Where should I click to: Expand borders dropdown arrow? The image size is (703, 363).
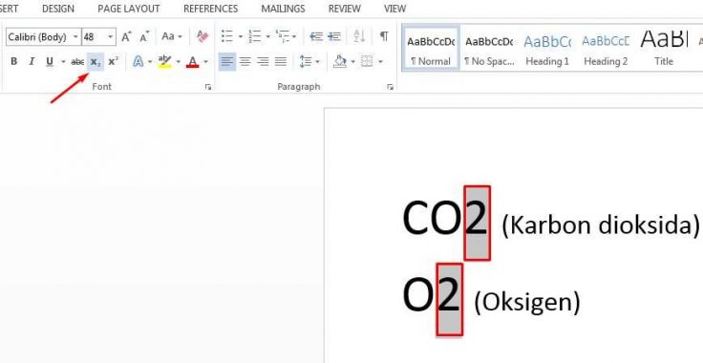coord(380,61)
